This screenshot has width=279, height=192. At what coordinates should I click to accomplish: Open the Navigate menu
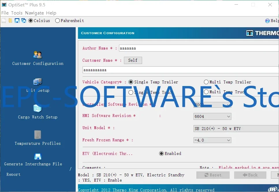click(34, 13)
